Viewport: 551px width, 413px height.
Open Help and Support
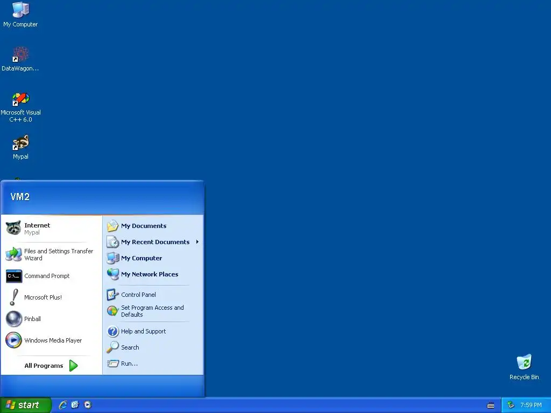point(153,331)
